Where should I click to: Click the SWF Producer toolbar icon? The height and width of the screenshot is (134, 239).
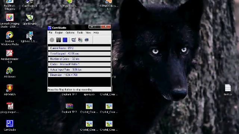tap(87, 40)
